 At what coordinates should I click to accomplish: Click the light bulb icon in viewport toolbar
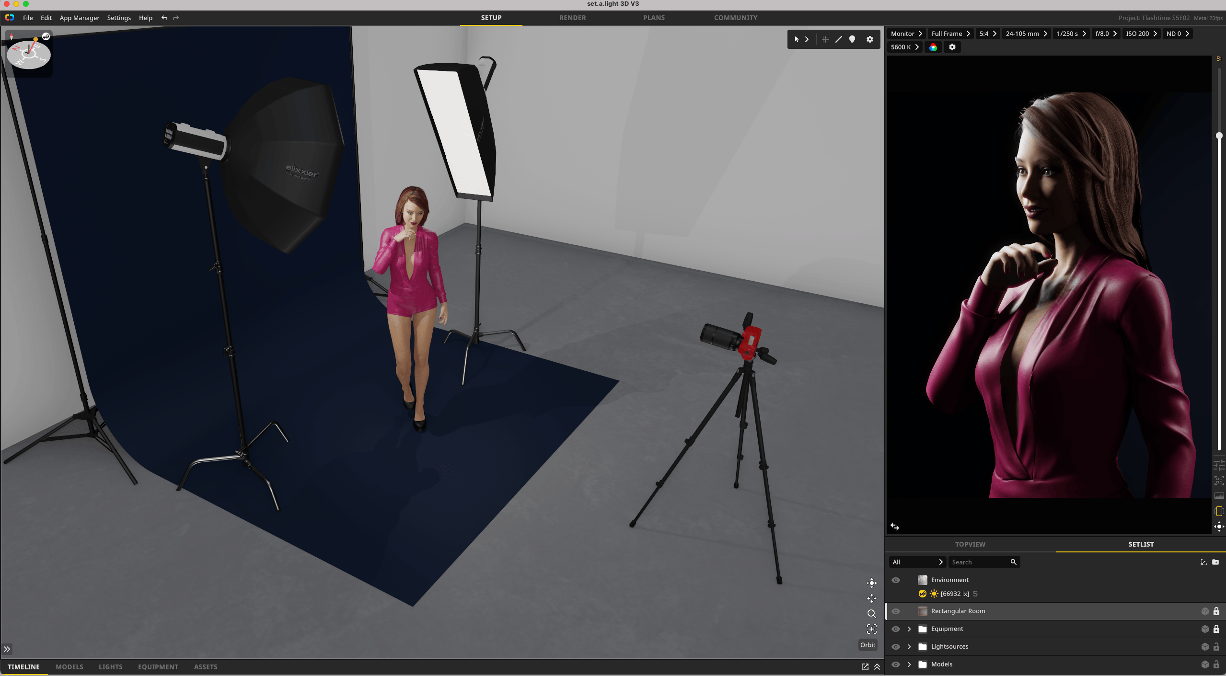(852, 40)
